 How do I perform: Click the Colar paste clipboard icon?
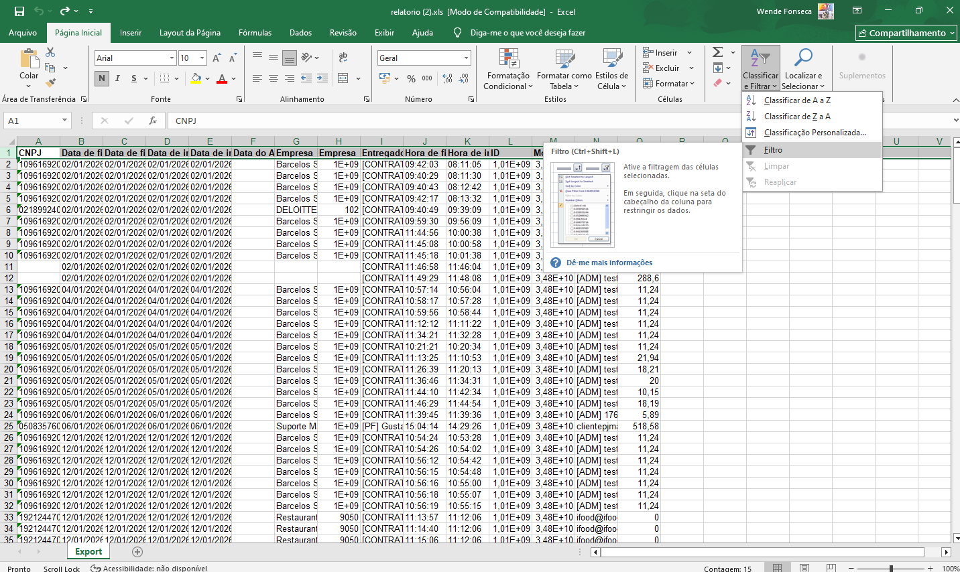tap(29, 59)
